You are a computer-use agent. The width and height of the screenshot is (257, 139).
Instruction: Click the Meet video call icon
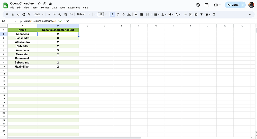[216, 5]
